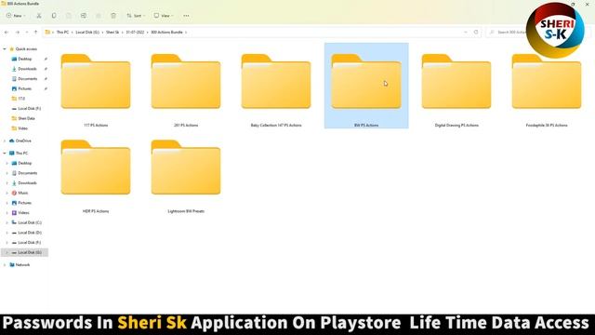Click Sheri Sk in the breadcrumb
The width and height of the screenshot is (595, 335).
(x=112, y=33)
